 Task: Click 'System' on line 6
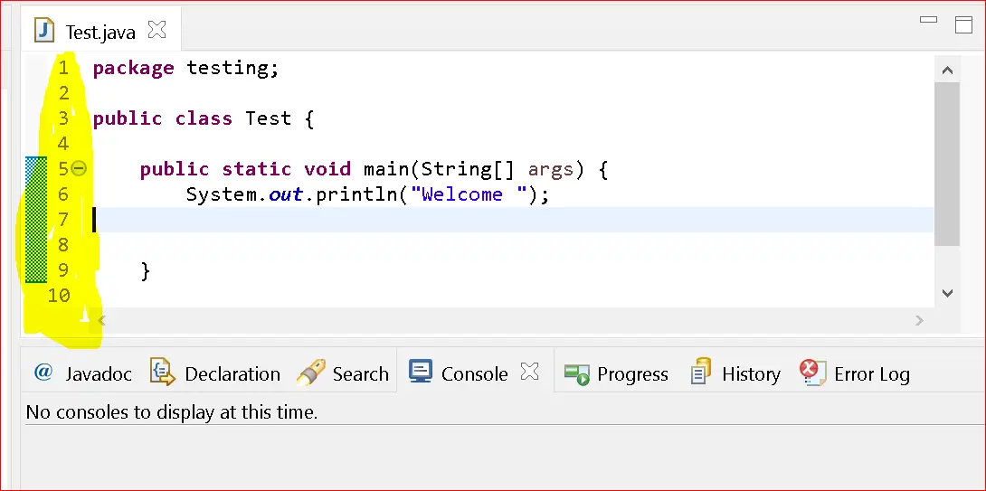222,195
